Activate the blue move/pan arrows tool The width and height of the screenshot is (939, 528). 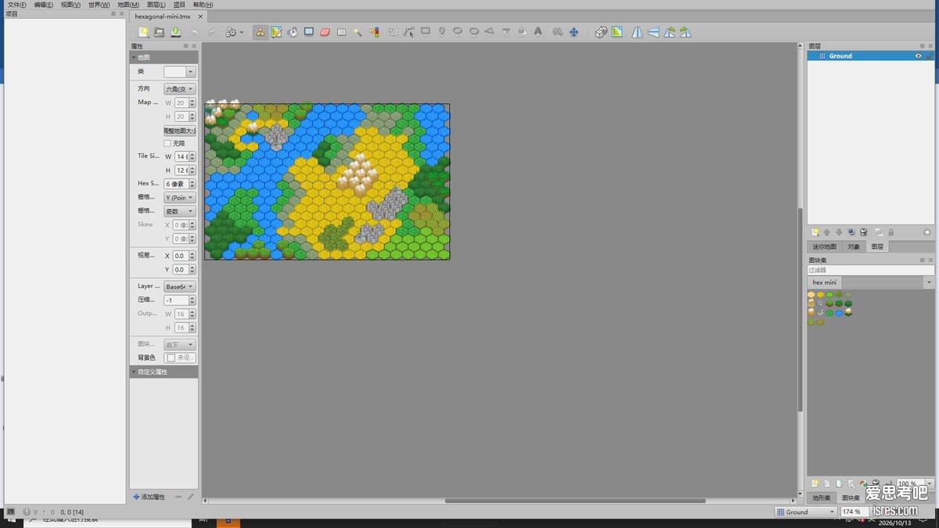(574, 32)
